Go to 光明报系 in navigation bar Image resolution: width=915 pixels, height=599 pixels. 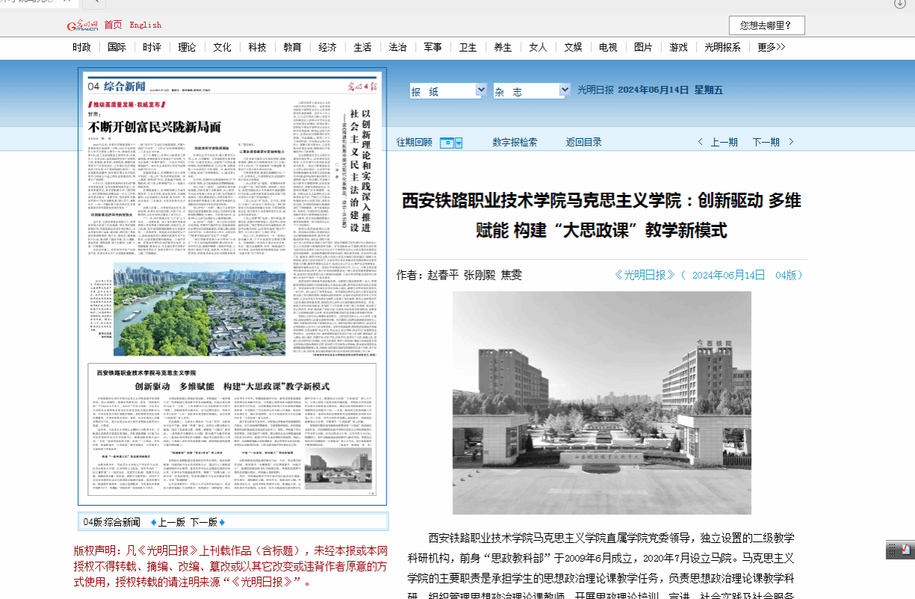click(723, 47)
